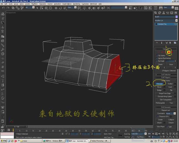Image resolution: width=179 pixels, height=143 pixels.
Task: Activate the Select and Rotate tool
Action: click(x=60, y=8)
